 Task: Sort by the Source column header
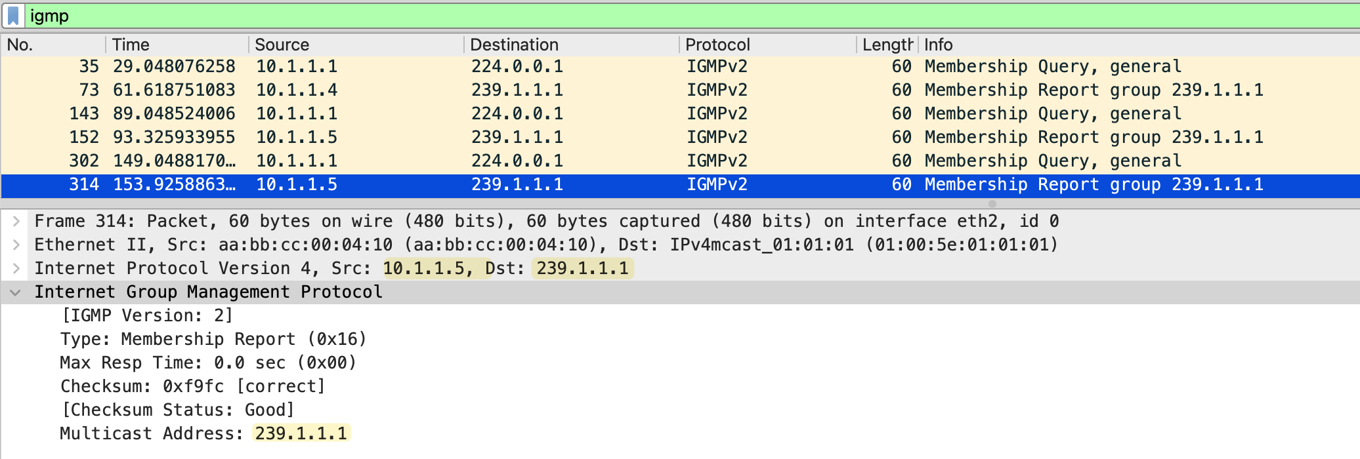coord(354,45)
